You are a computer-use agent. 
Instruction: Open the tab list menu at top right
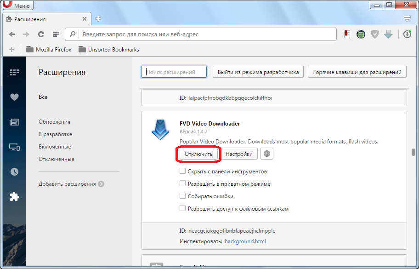[x=407, y=19]
